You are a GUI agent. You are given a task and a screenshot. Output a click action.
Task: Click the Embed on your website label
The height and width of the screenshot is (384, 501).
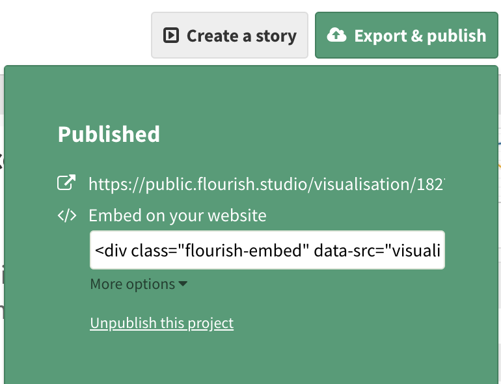[178, 215]
